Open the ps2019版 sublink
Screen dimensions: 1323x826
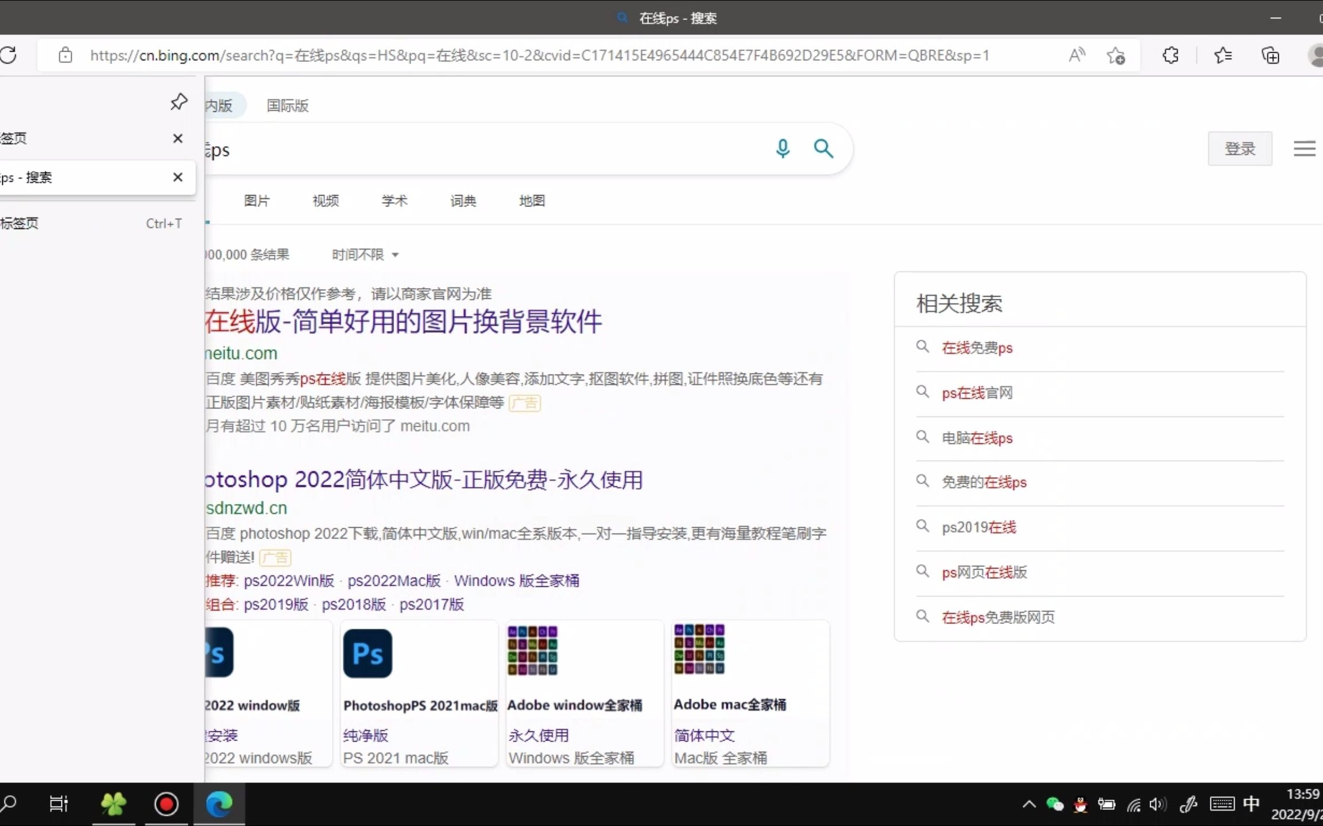tap(276, 605)
